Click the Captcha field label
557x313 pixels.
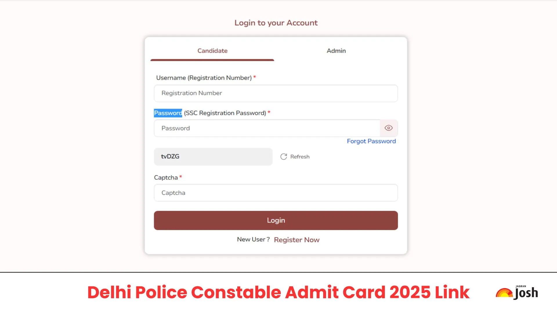tap(166, 177)
